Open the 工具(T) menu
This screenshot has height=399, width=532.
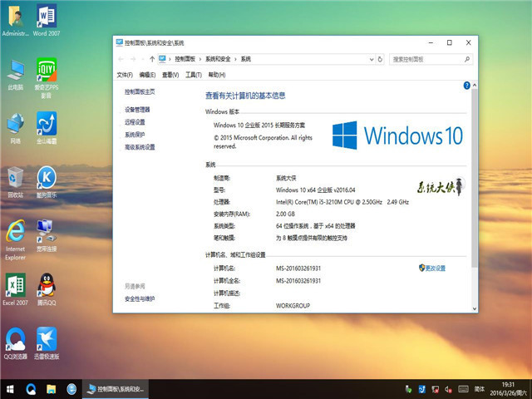(193, 75)
